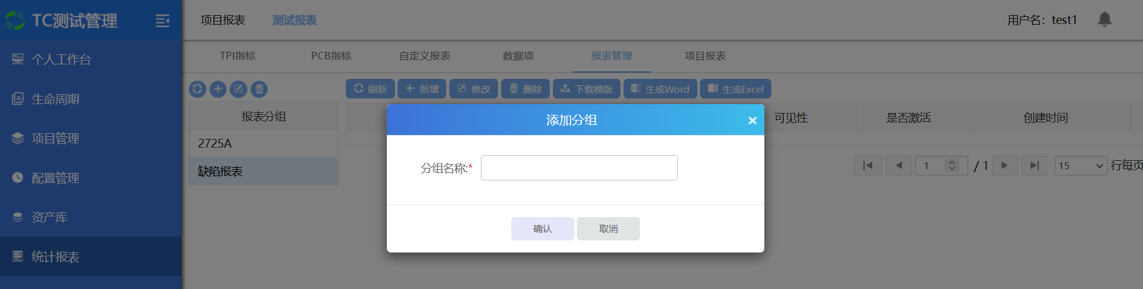Confirm the new group with 确认
This screenshot has height=289, width=1143.
pyautogui.click(x=543, y=228)
